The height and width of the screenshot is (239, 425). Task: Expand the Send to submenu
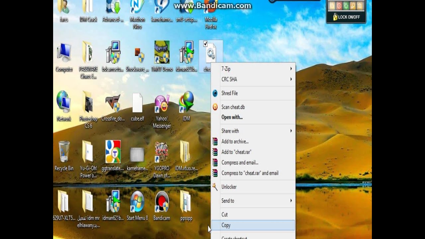[x=253, y=200]
